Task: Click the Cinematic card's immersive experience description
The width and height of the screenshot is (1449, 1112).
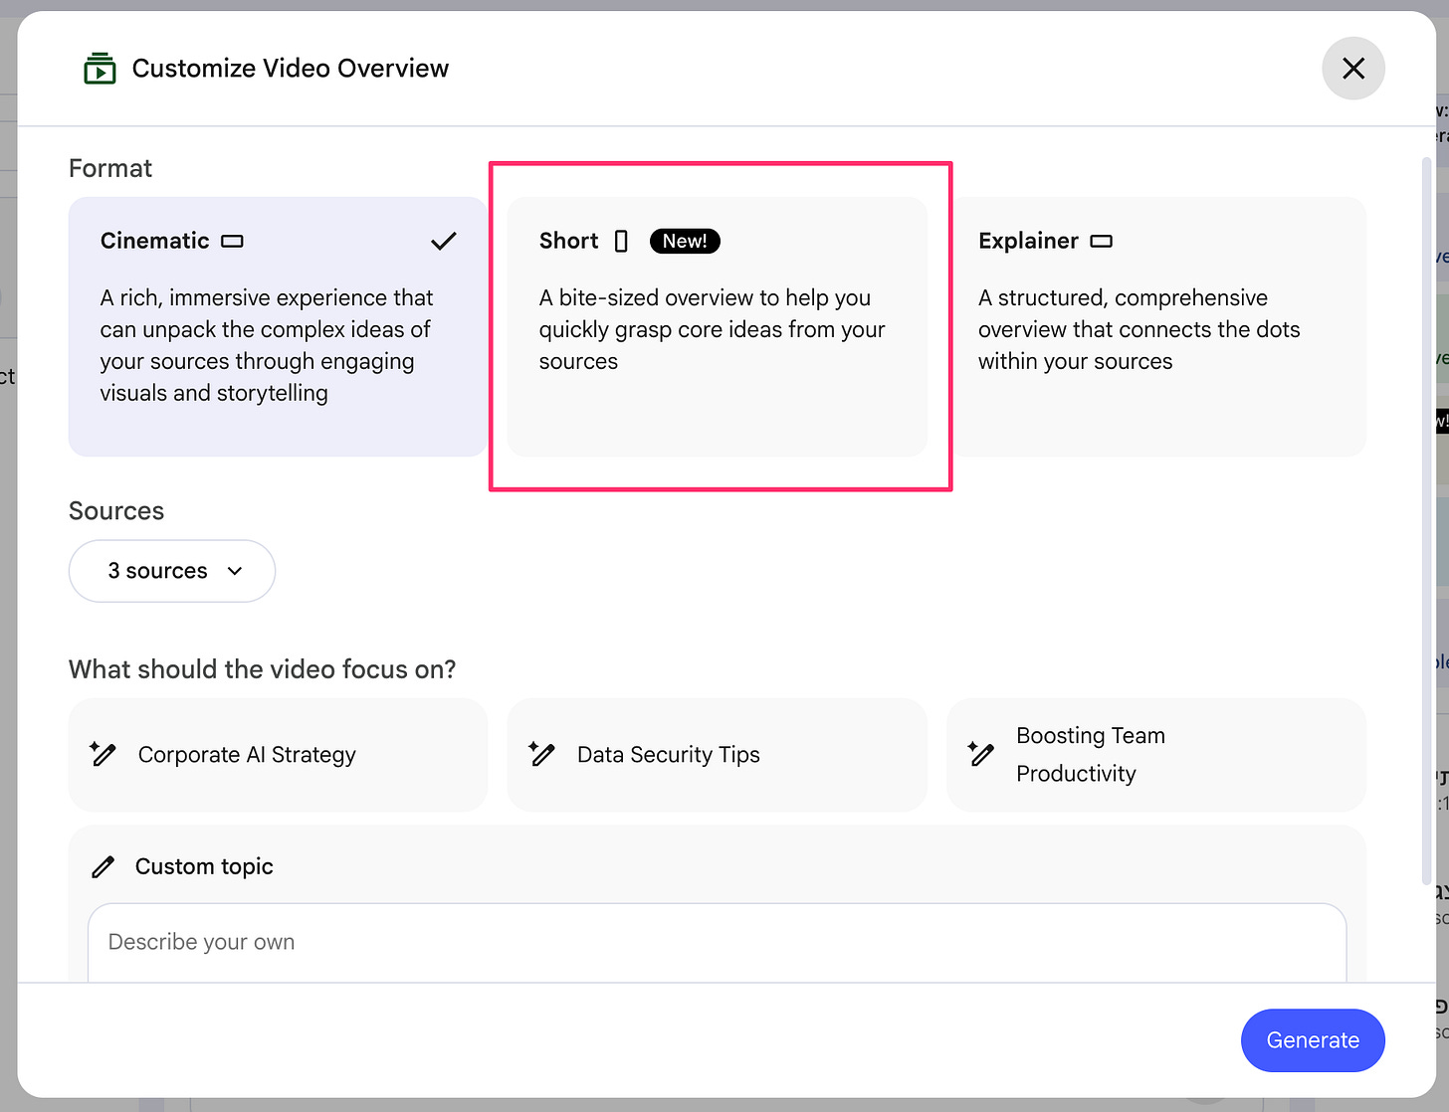Action: tap(267, 345)
